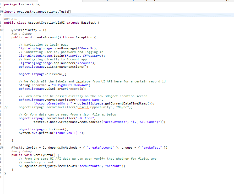The height and width of the screenshot is (194, 234).
Task: Click the "Account Name" string literal
Action: [89, 100]
